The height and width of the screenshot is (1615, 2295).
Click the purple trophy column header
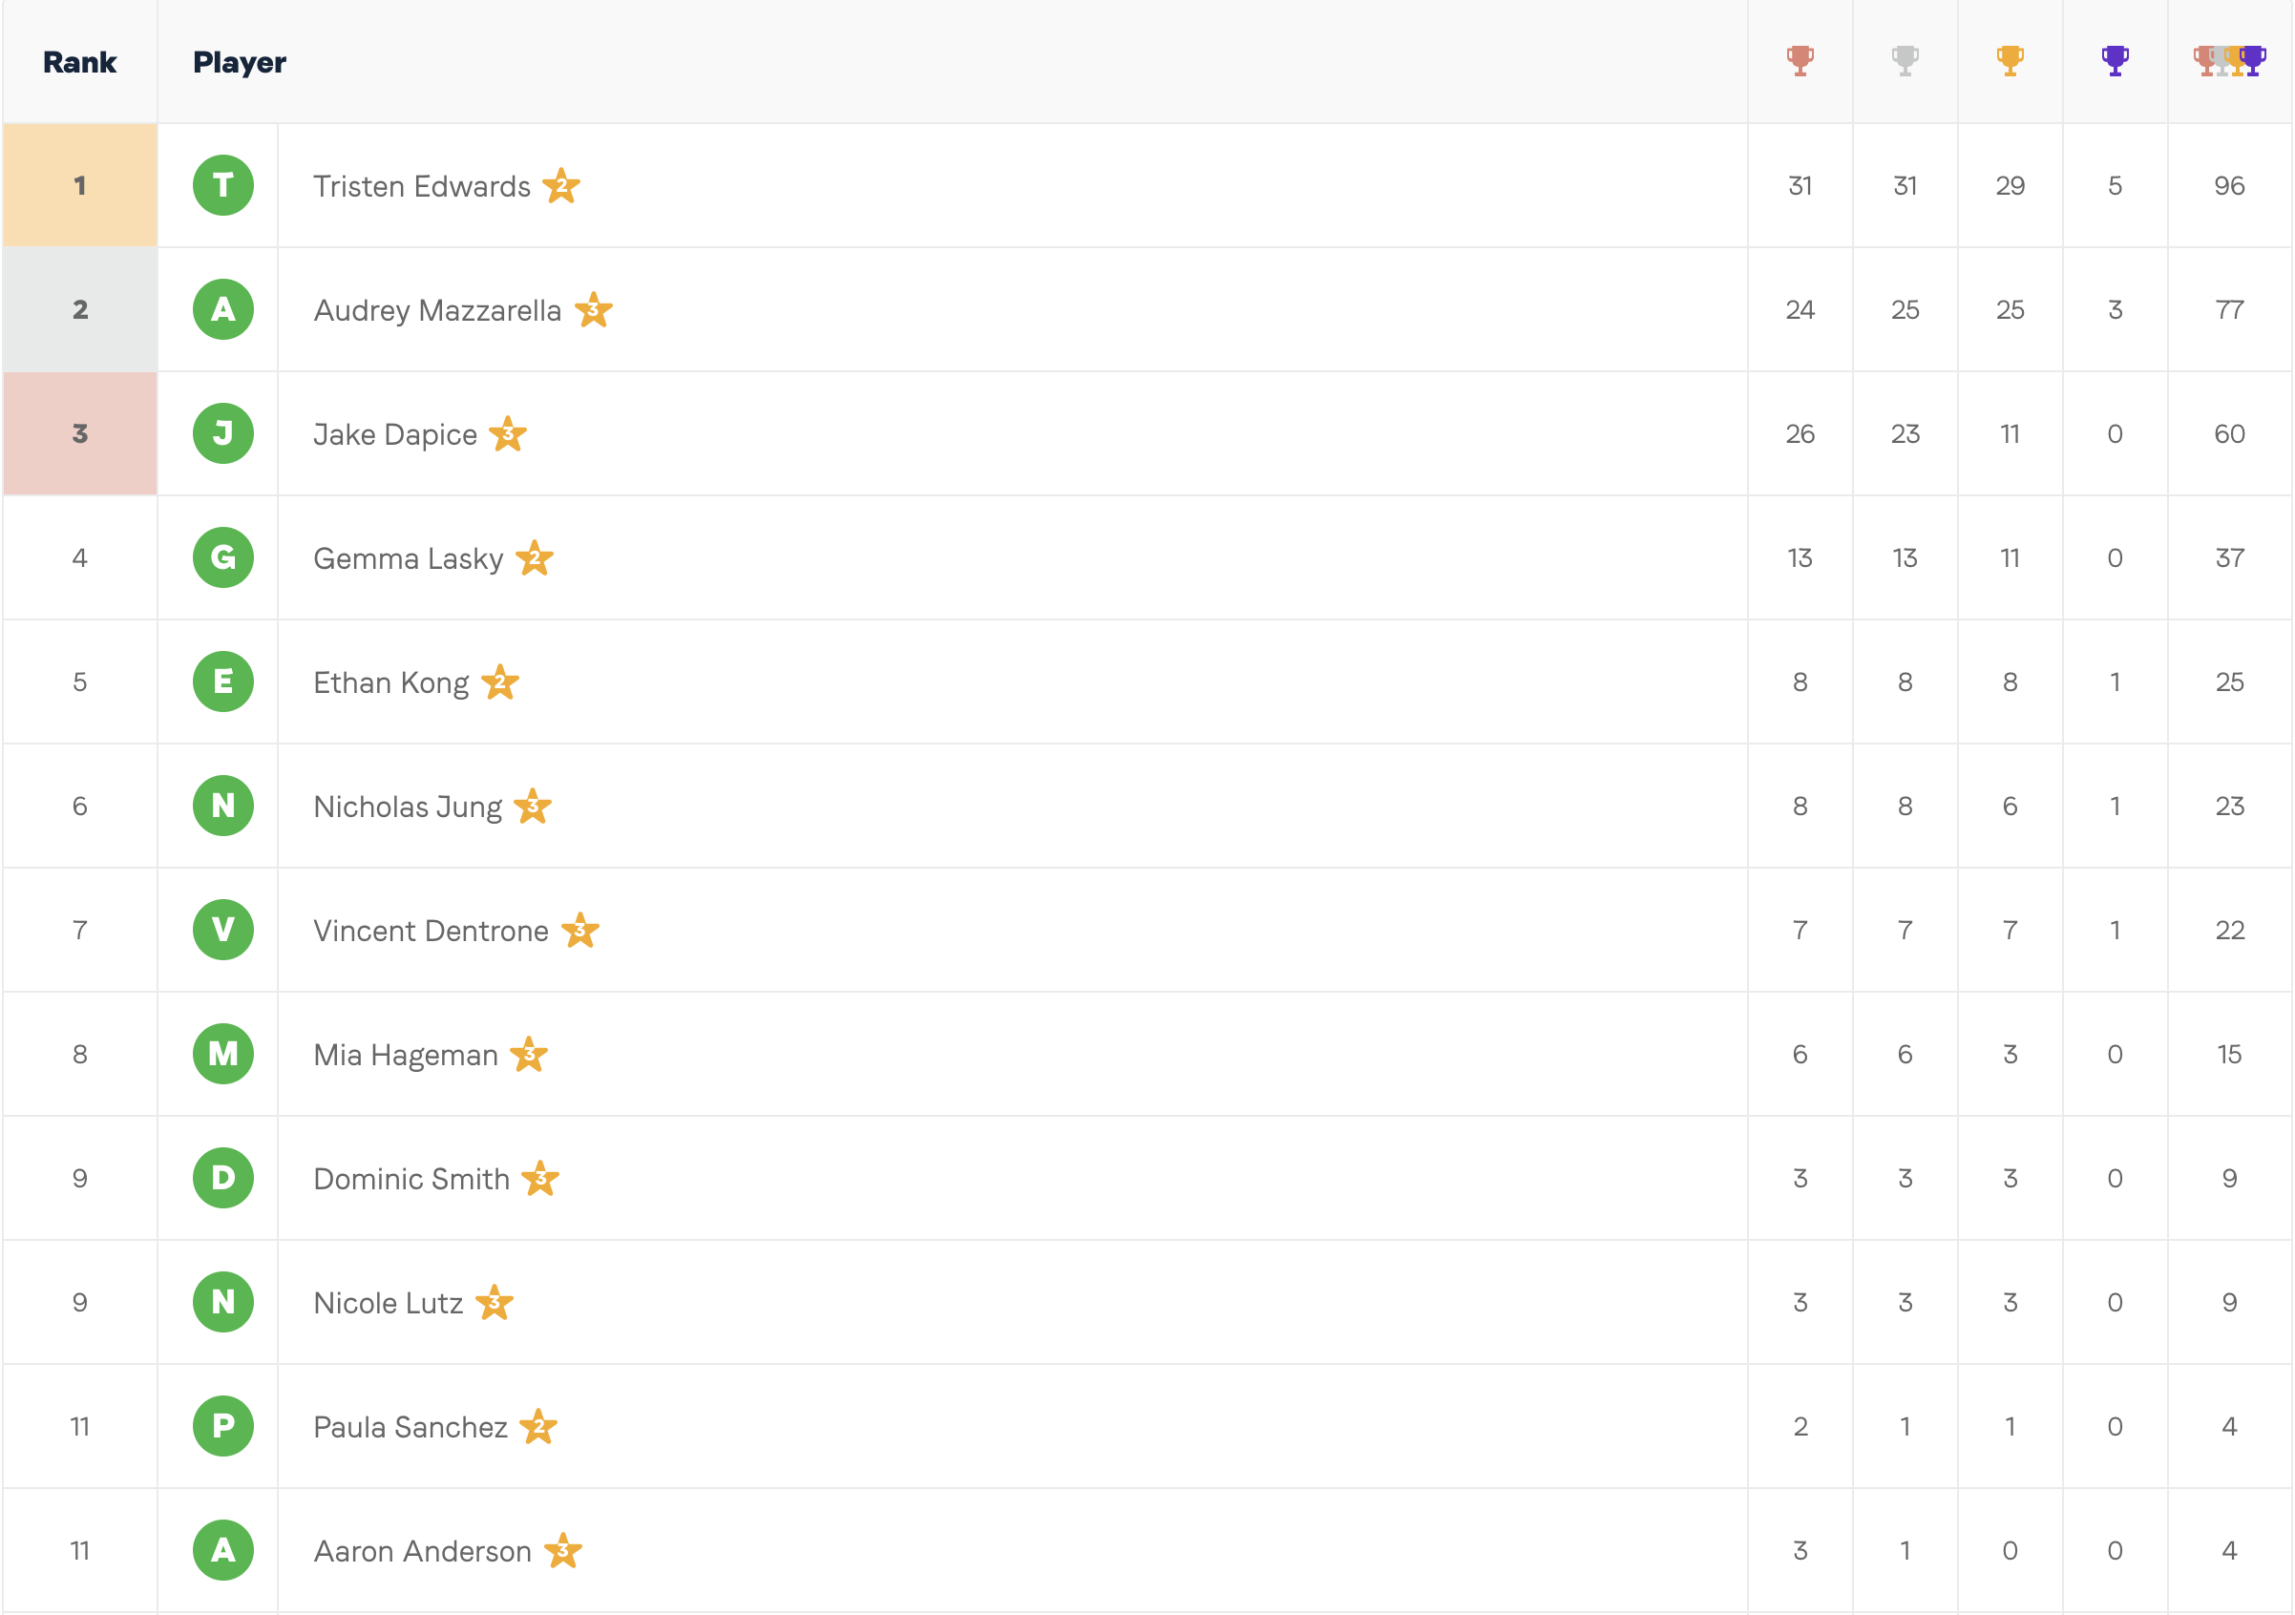click(x=2114, y=62)
